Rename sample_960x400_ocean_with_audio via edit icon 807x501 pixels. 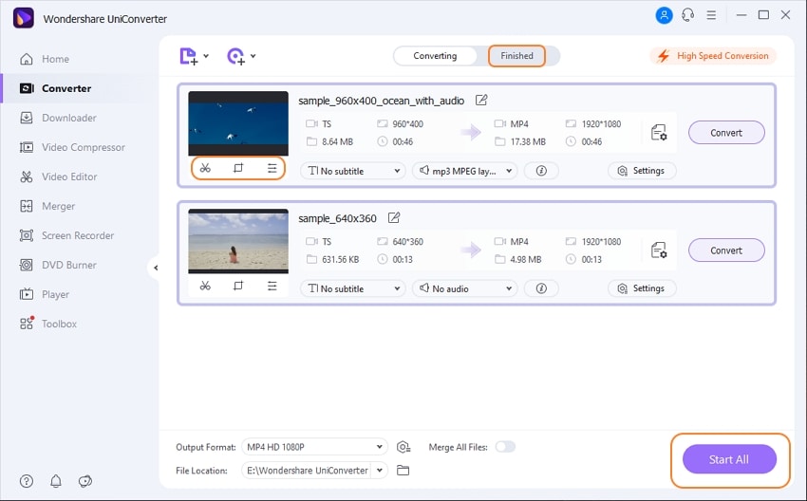tap(481, 101)
